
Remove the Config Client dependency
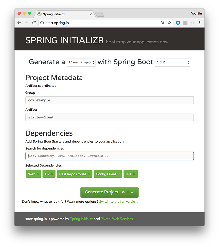pos(119,174)
